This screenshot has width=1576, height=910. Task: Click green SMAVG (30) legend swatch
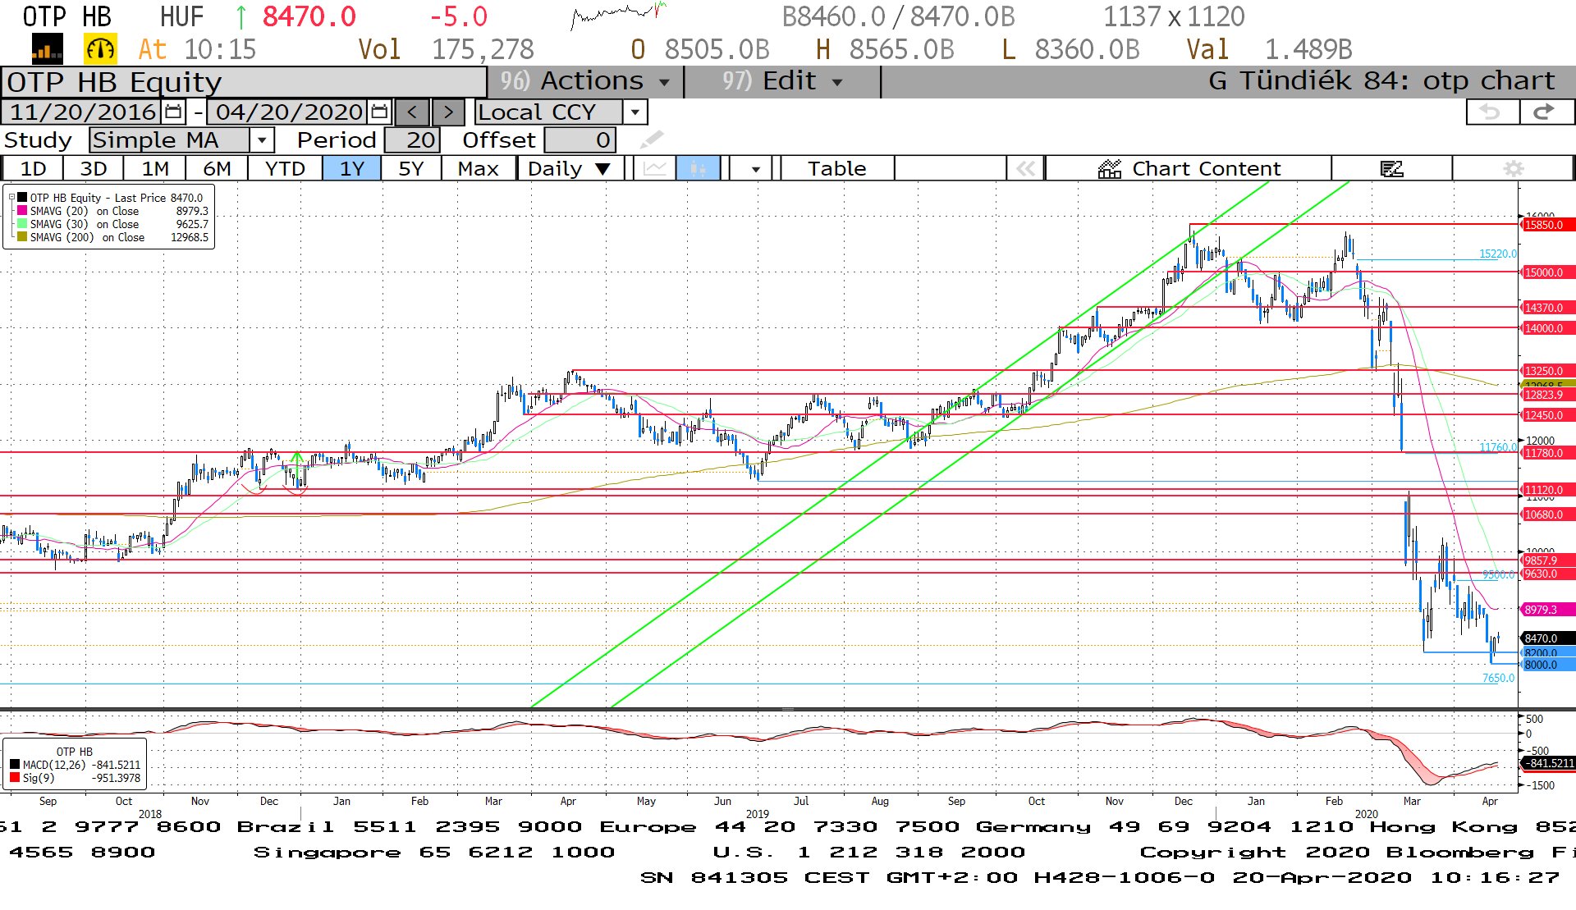click(22, 224)
